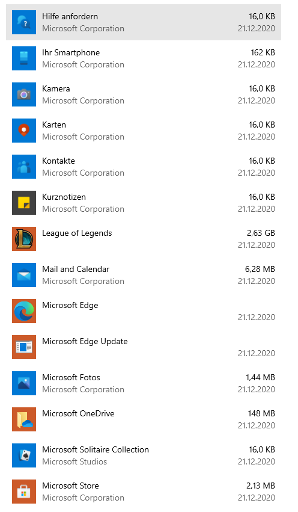Image resolution: width=298 pixels, height=512 pixels.
Task: Click the Kontakte people icon
Action: click(x=24, y=167)
